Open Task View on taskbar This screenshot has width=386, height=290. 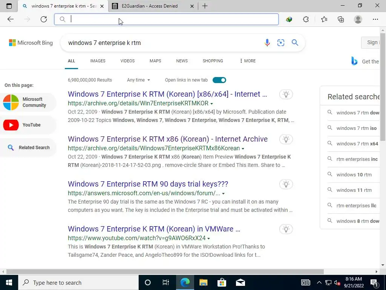(x=166, y=282)
